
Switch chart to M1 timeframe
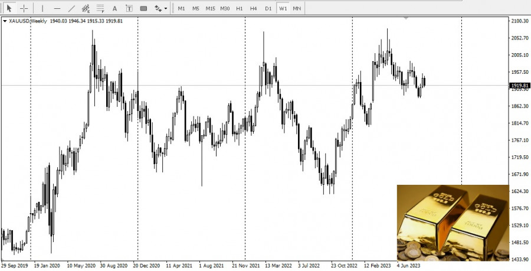click(x=182, y=8)
